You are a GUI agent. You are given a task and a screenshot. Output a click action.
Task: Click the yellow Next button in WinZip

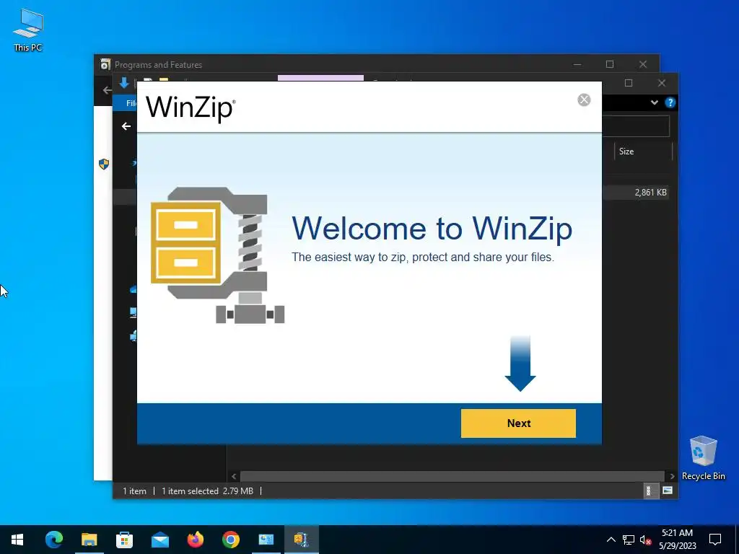(518, 423)
